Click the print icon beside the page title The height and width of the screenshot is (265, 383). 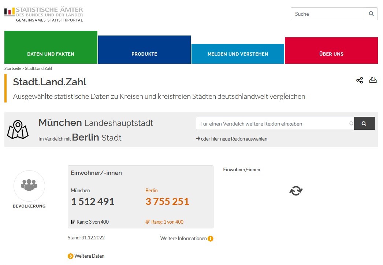(x=373, y=80)
